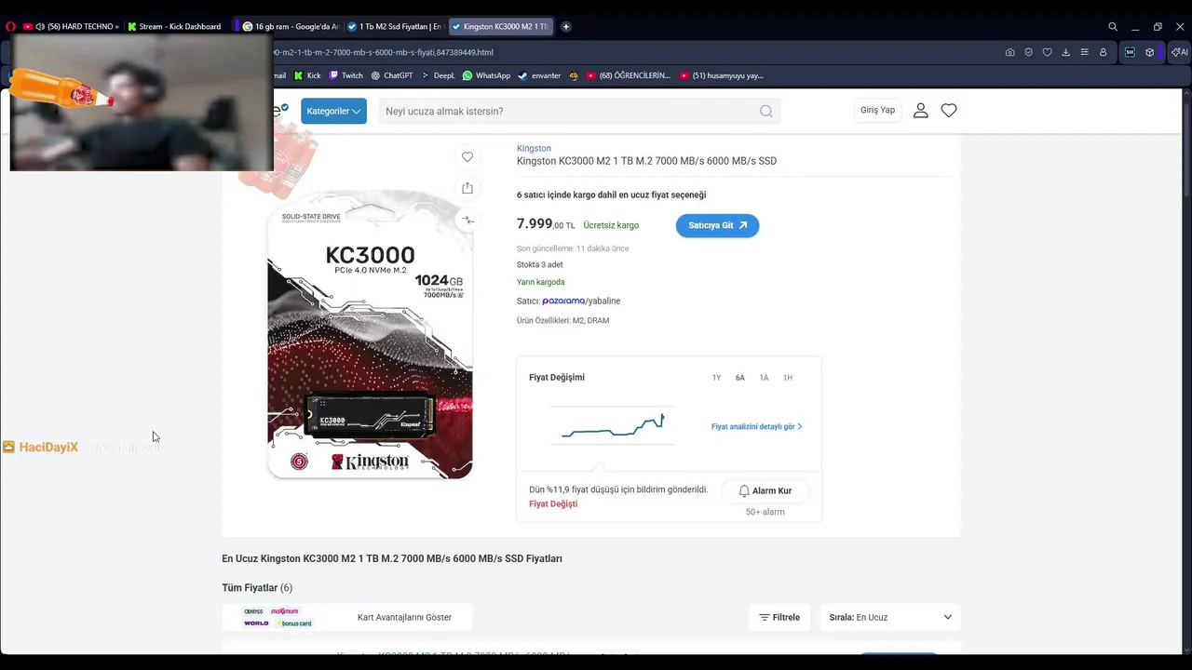
Task: Open the tab search magnifier icon
Action: [x=1113, y=27]
